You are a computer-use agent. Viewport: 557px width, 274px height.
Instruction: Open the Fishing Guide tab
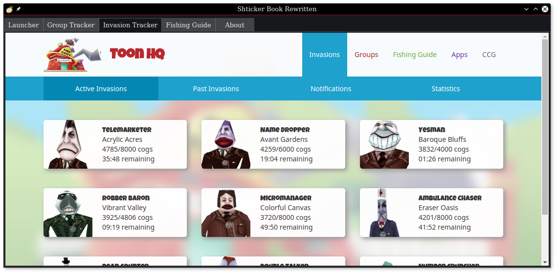[189, 25]
